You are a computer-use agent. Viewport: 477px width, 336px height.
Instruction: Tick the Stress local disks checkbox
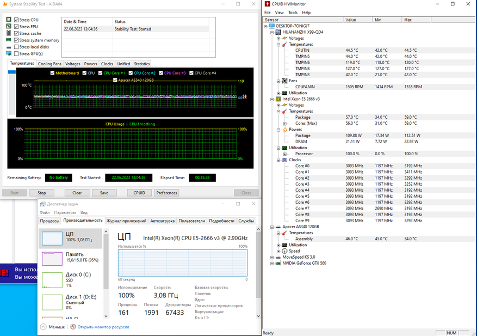(15, 47)
